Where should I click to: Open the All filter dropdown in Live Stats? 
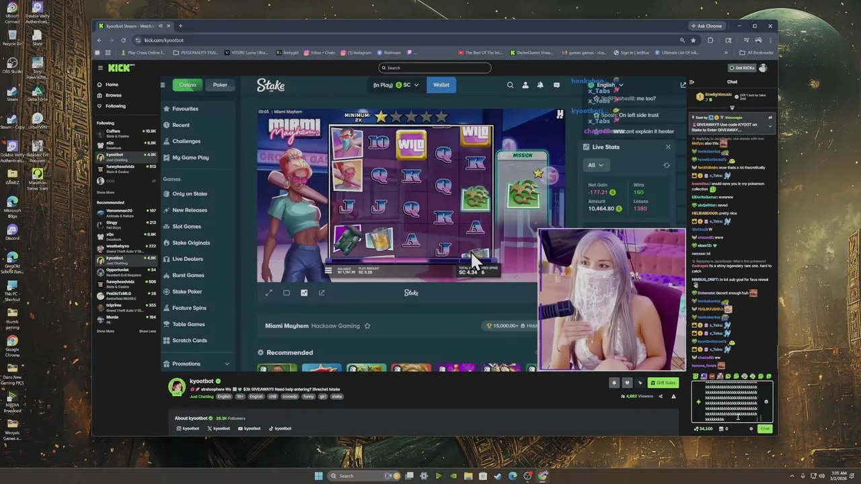595,165
